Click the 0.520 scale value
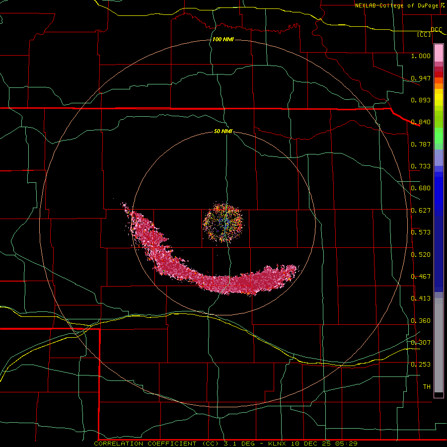This screenshot has width=447, height=447. click(x=421, y=255)
